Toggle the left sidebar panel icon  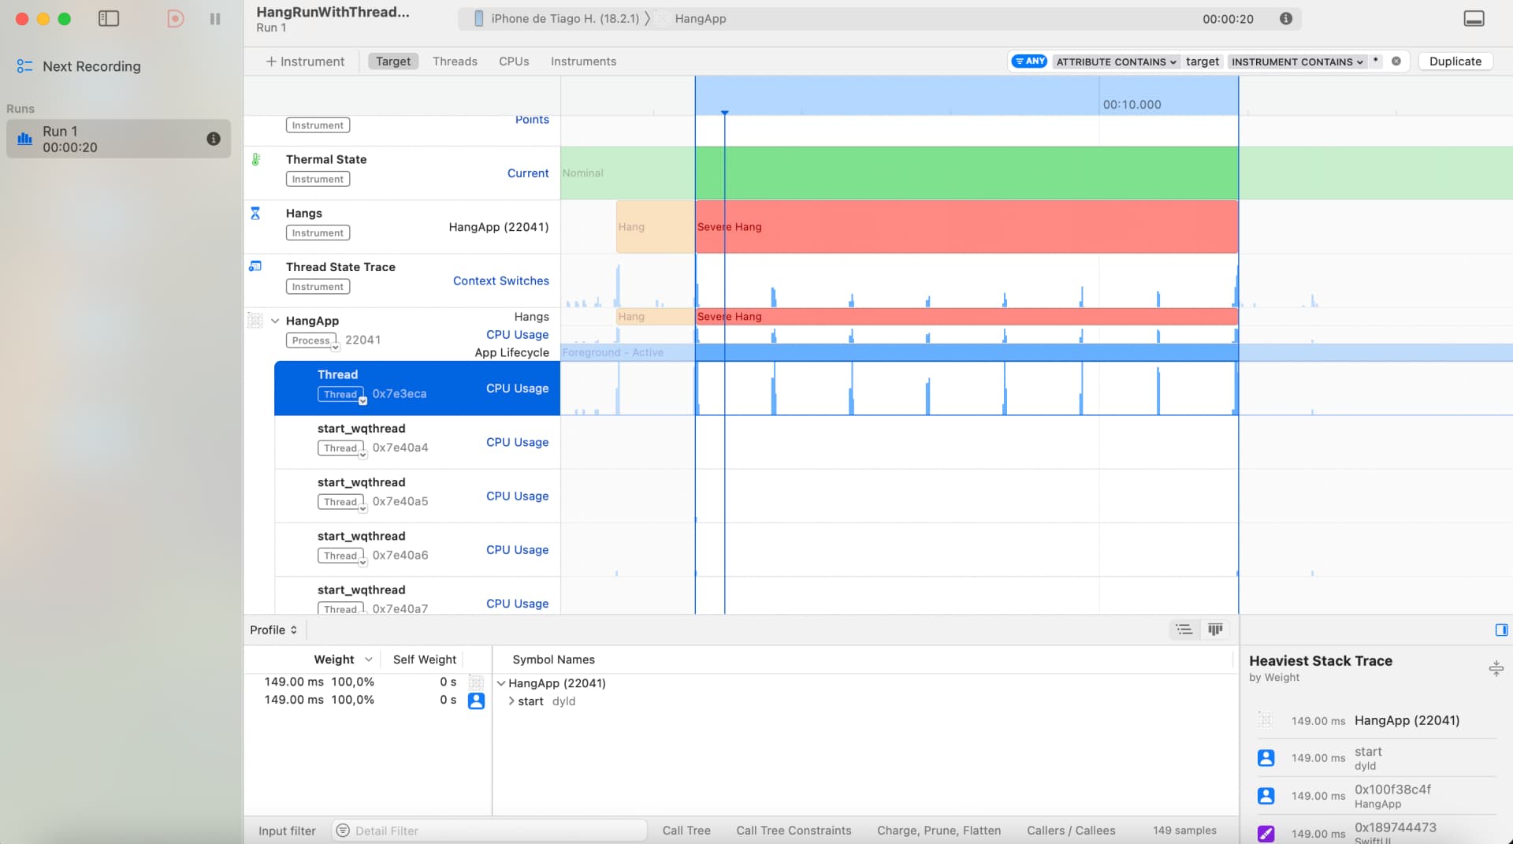109,19
